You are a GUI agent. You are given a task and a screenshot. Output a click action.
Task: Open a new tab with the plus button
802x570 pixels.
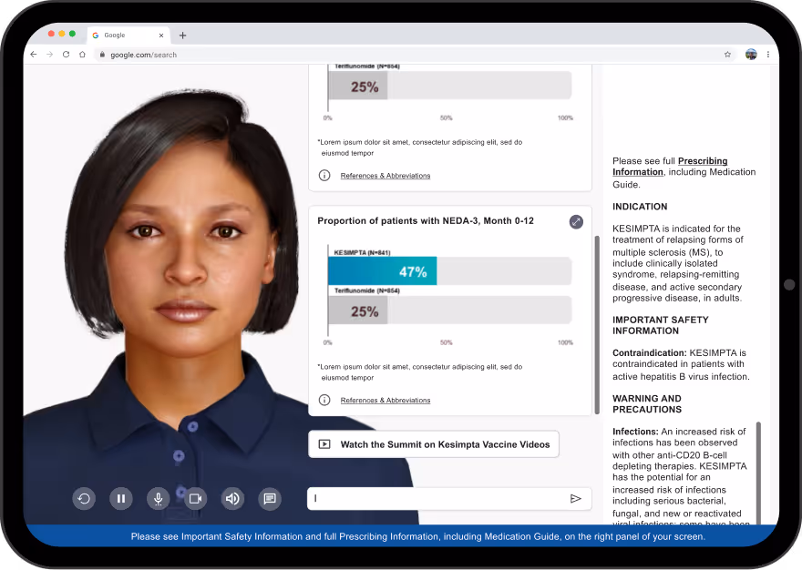[182, 36]
